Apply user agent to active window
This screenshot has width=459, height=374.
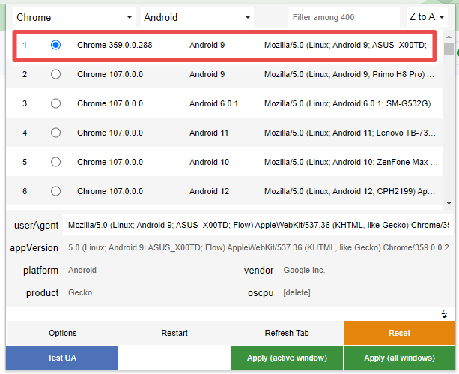[x=287, y=358]
